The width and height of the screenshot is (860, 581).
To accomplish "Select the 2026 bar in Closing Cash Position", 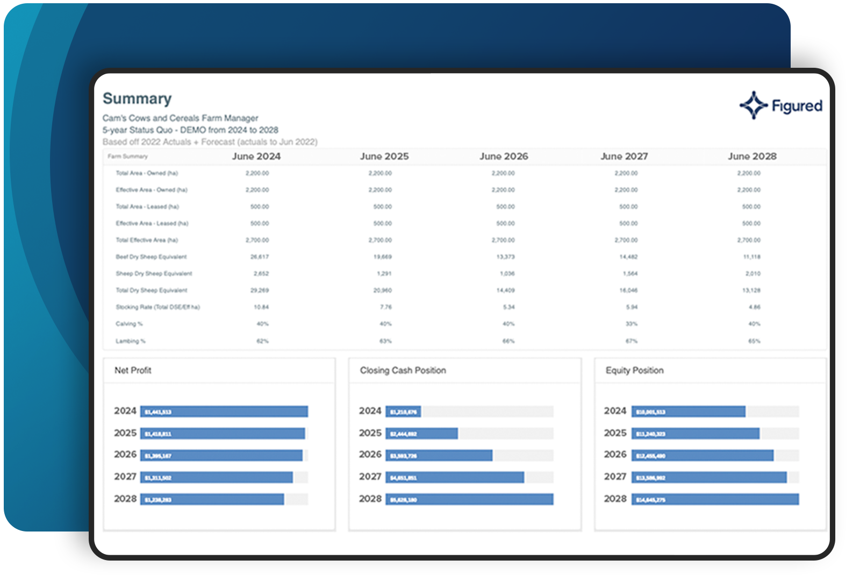I will [x=439, y=456].
